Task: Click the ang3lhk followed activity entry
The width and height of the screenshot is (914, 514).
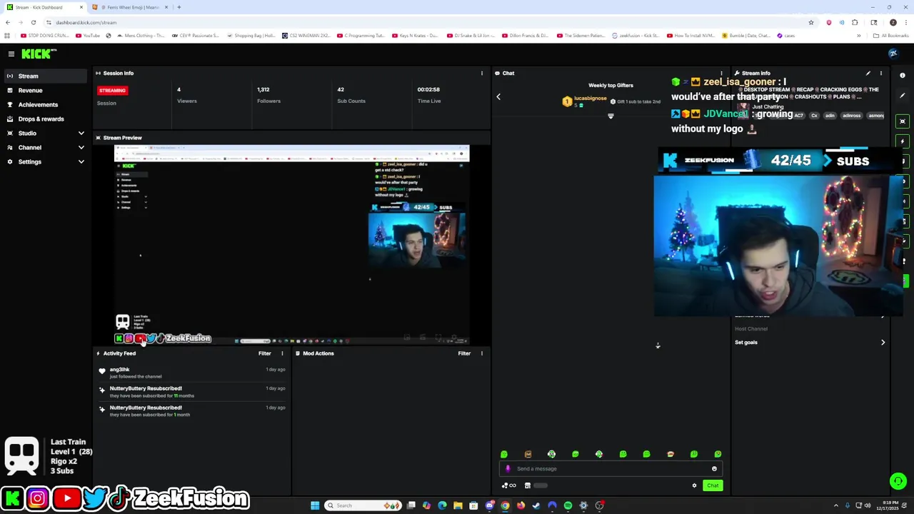Action: click(x=193, y=373)
